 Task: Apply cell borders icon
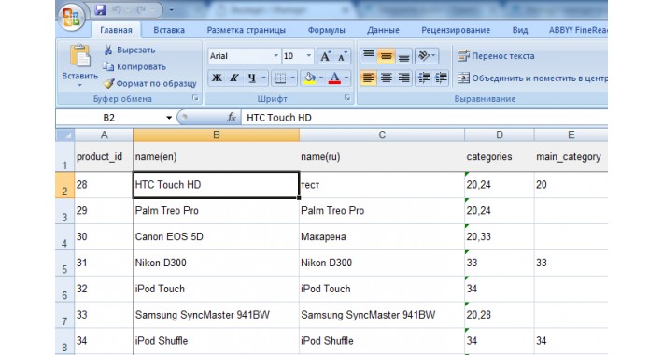[x=280, y=78]
